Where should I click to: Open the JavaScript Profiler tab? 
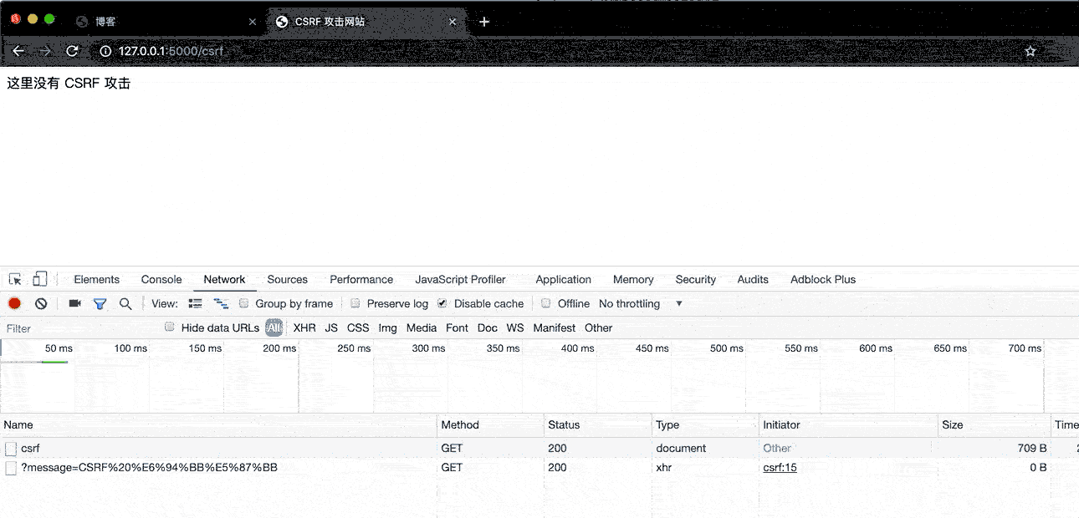[461, 279]
